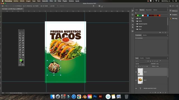Expand the Claro swatch group
The width and height of the screenshot is (179, 100).
(136, 29)
